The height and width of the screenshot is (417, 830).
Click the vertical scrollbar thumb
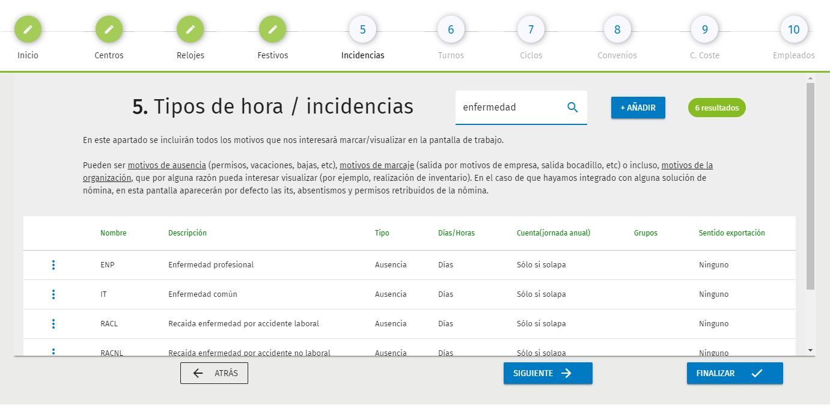pos(810,186)
